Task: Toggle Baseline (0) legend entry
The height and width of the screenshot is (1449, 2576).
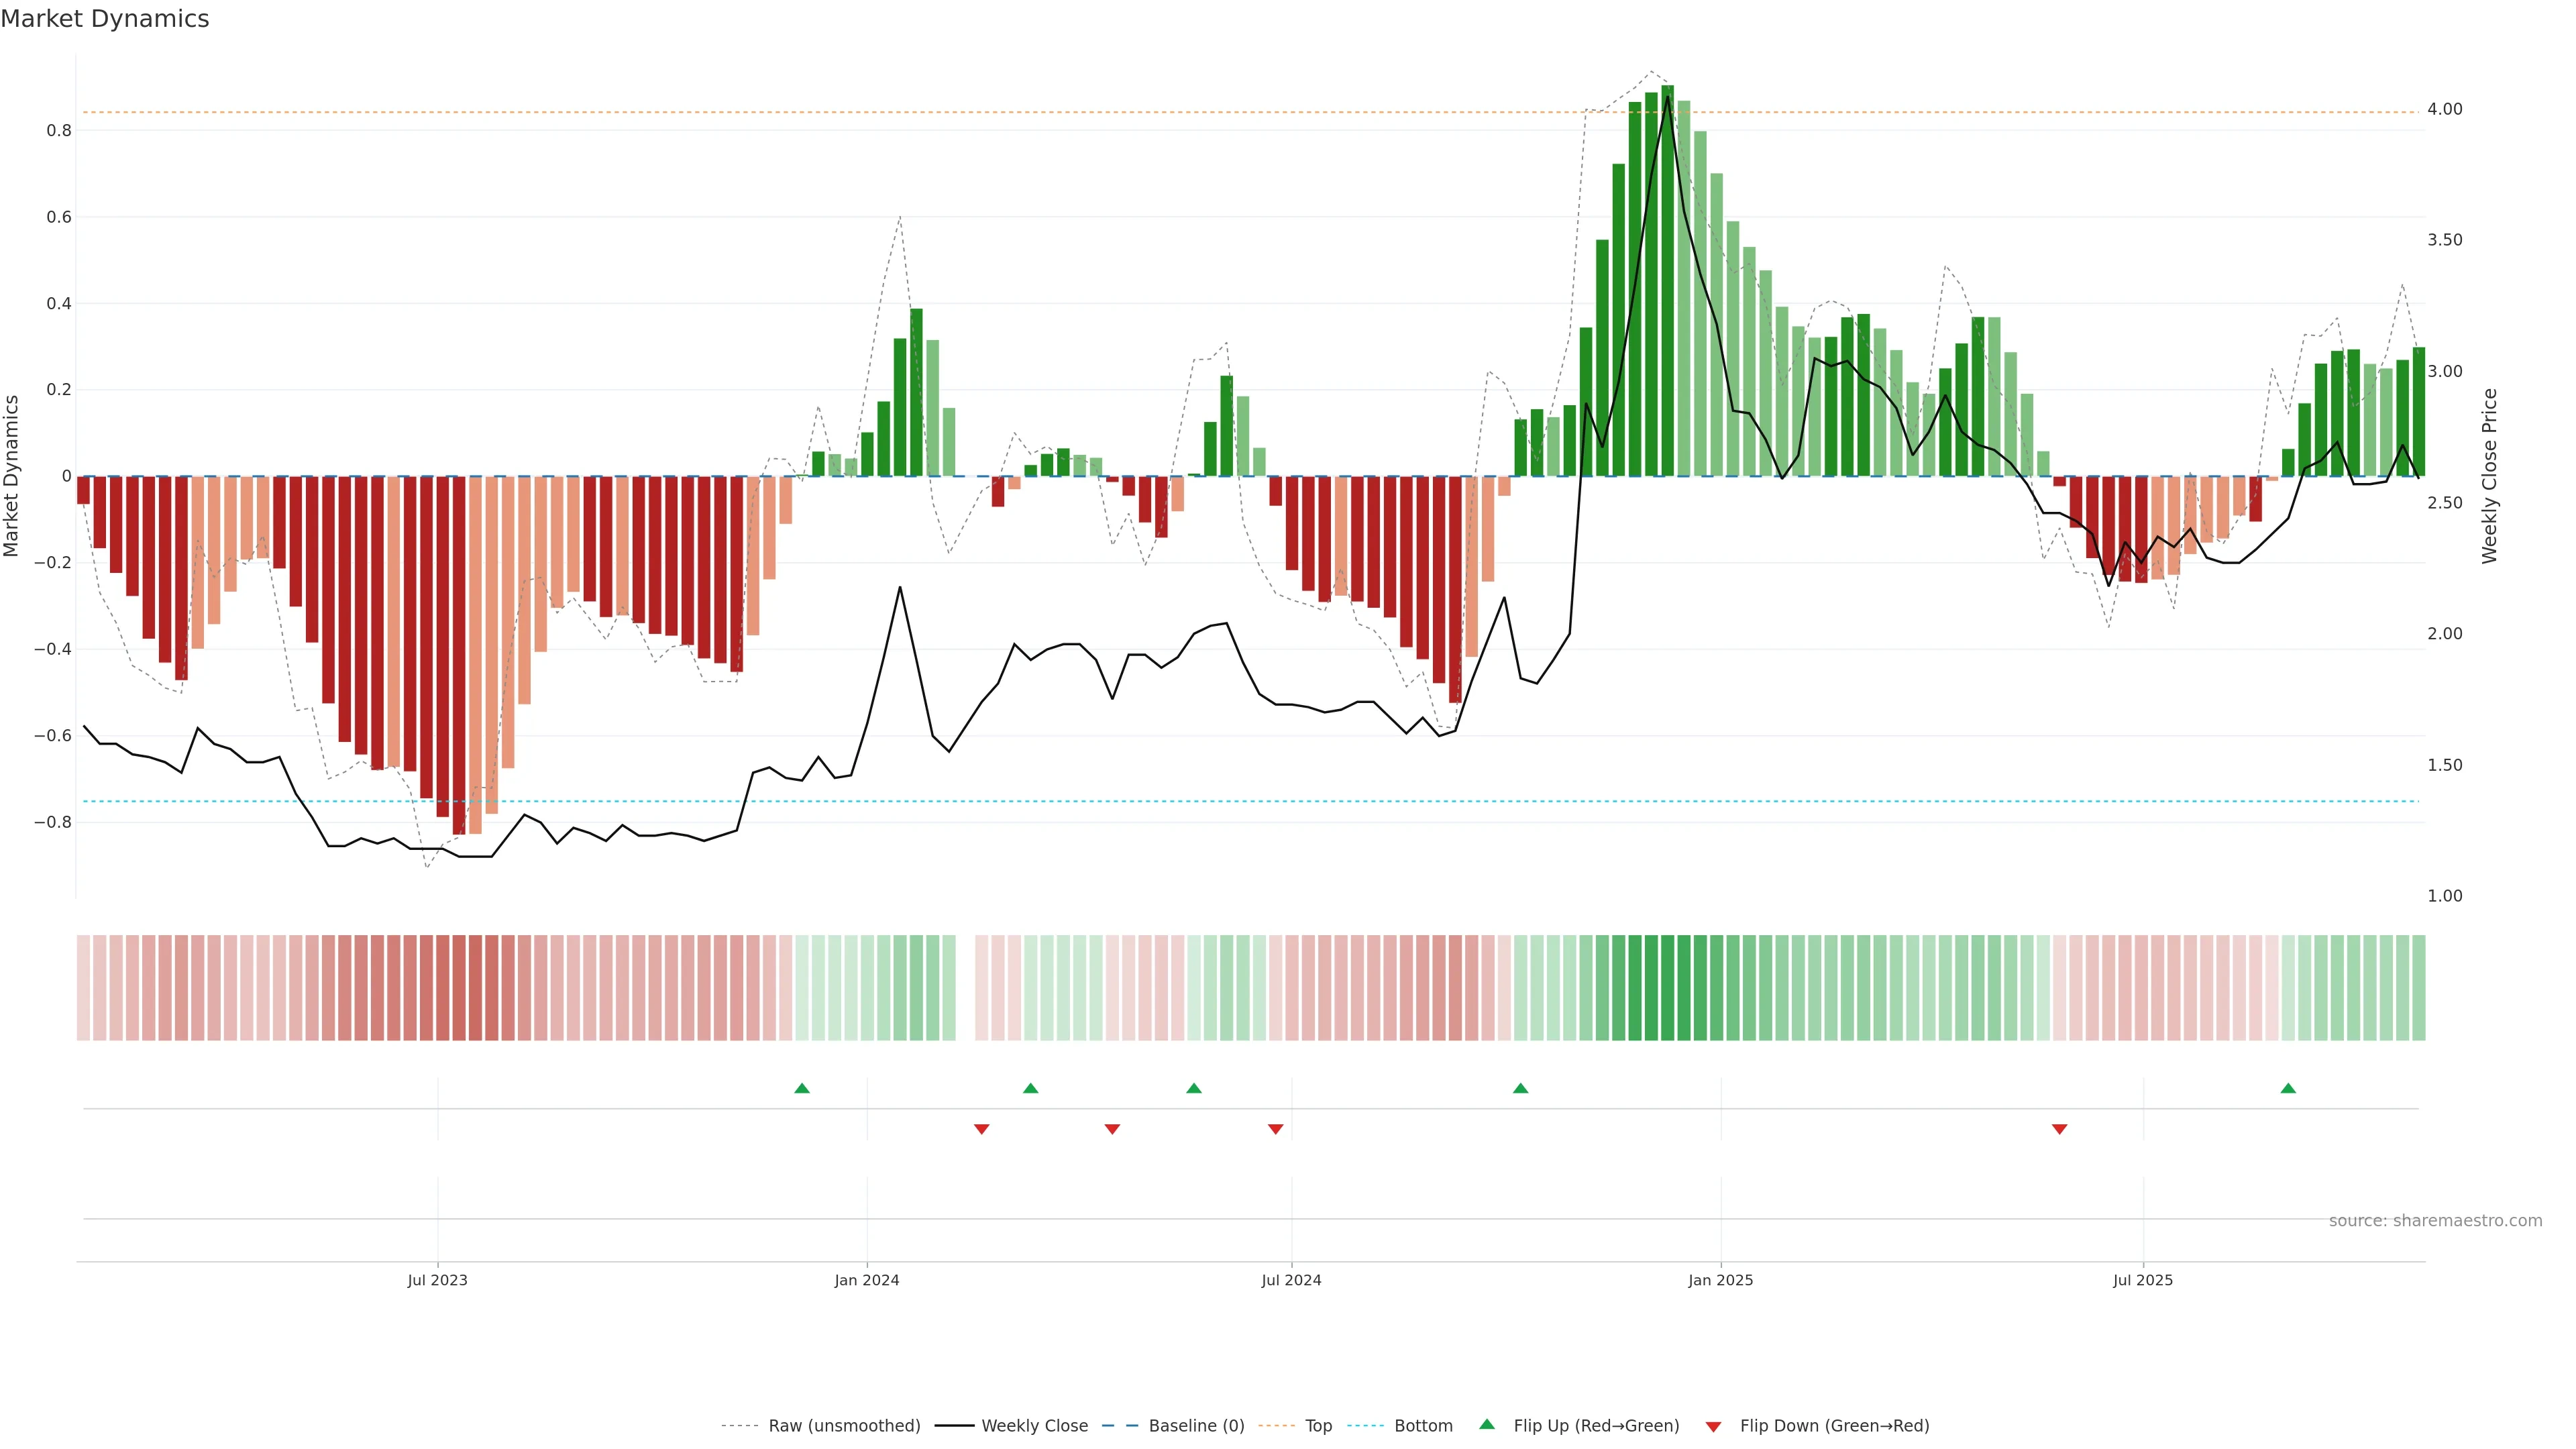Action: coord(1196,1426)
